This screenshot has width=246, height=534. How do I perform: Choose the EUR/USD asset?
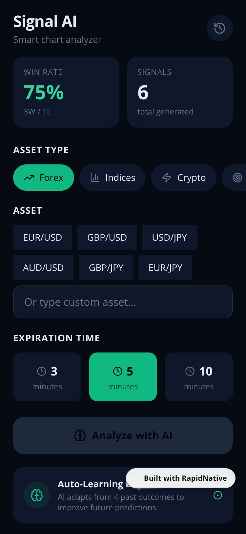click(x=43, y=237)
